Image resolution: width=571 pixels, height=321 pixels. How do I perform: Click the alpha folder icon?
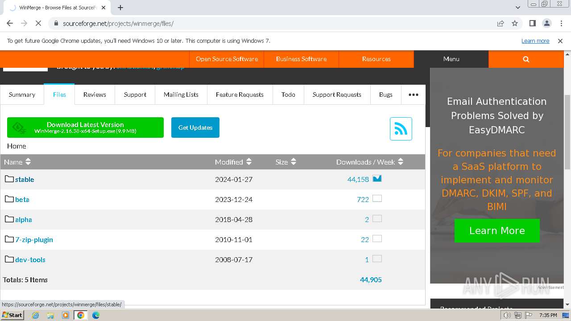click(9, 219)
